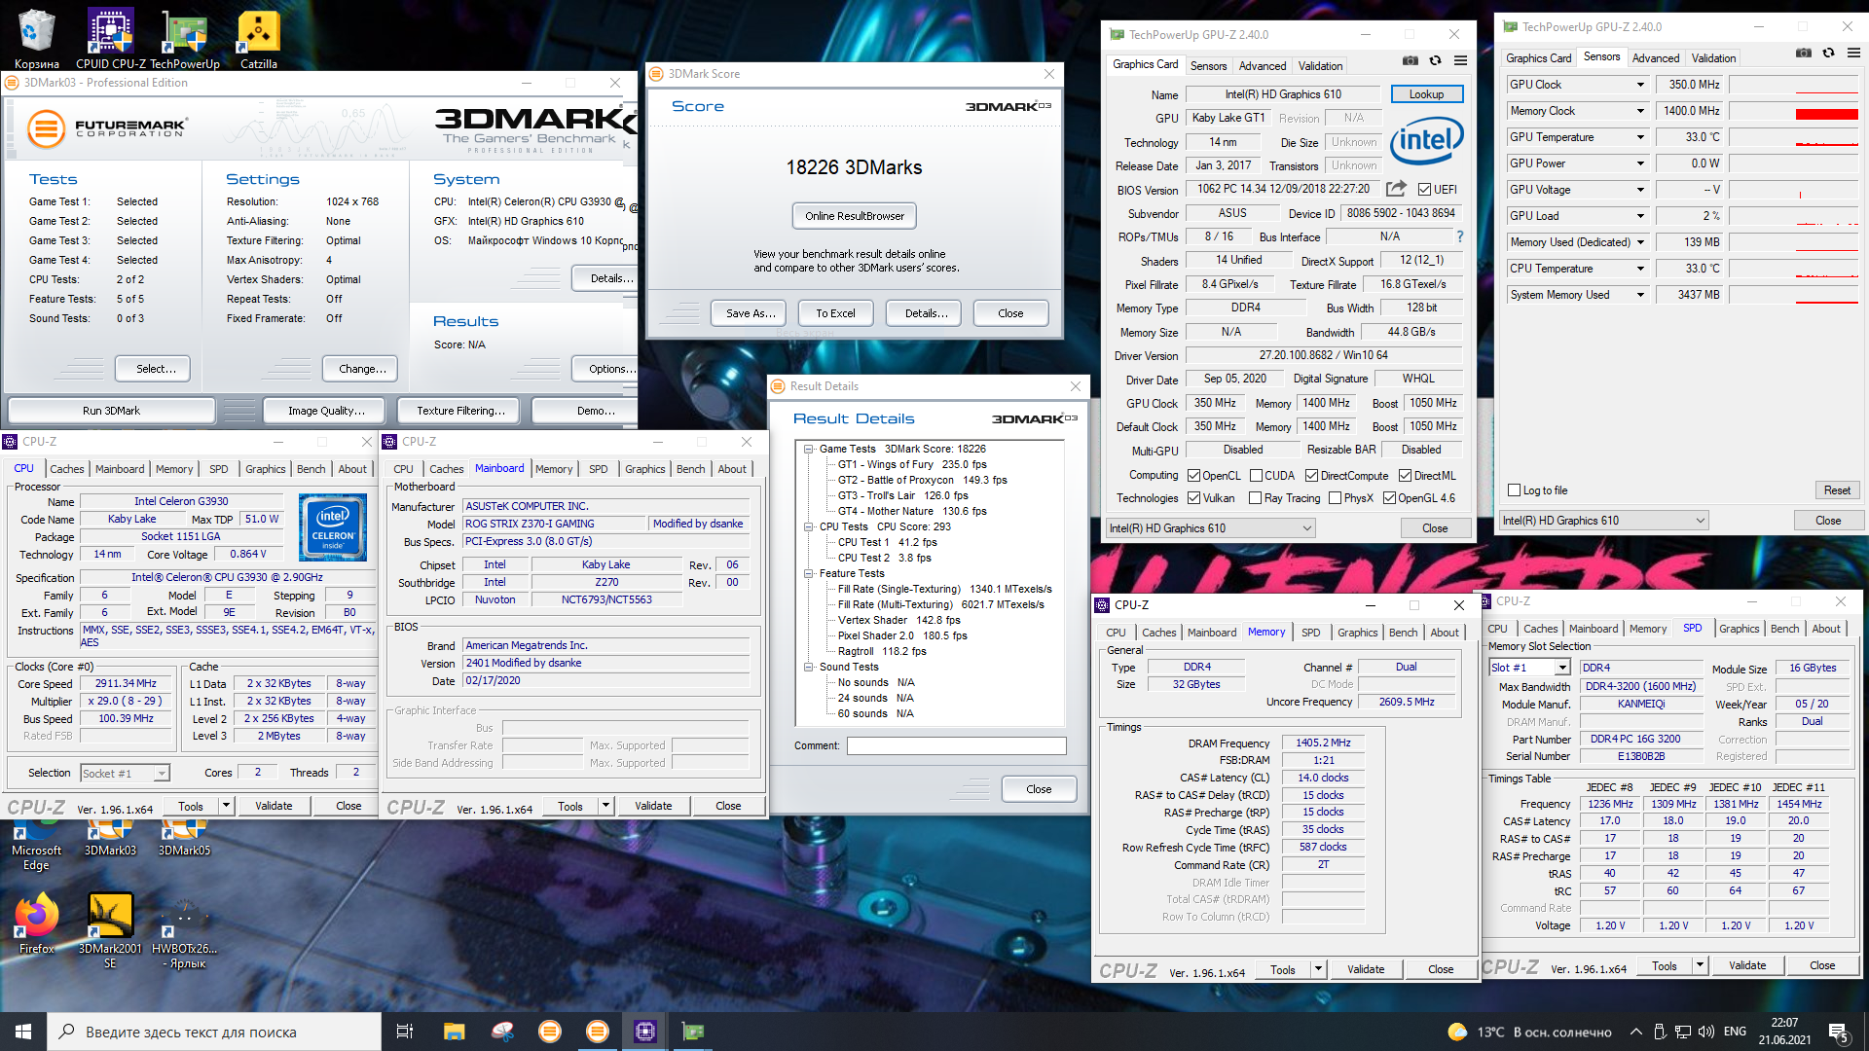The image size is (1869, 1051).
Task: Open the GPU Clock sensor dropdown
Action: [1640, 85]
